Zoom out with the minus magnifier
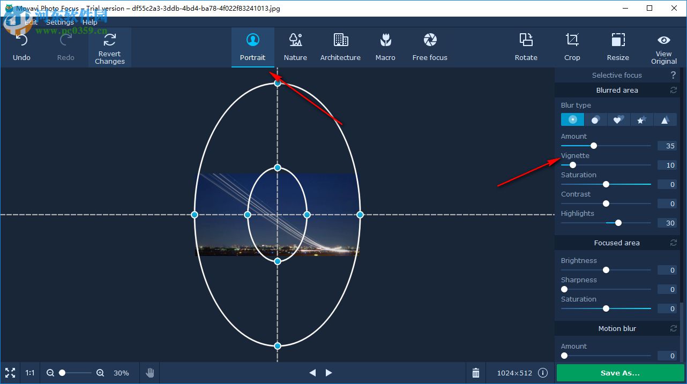 50,373
